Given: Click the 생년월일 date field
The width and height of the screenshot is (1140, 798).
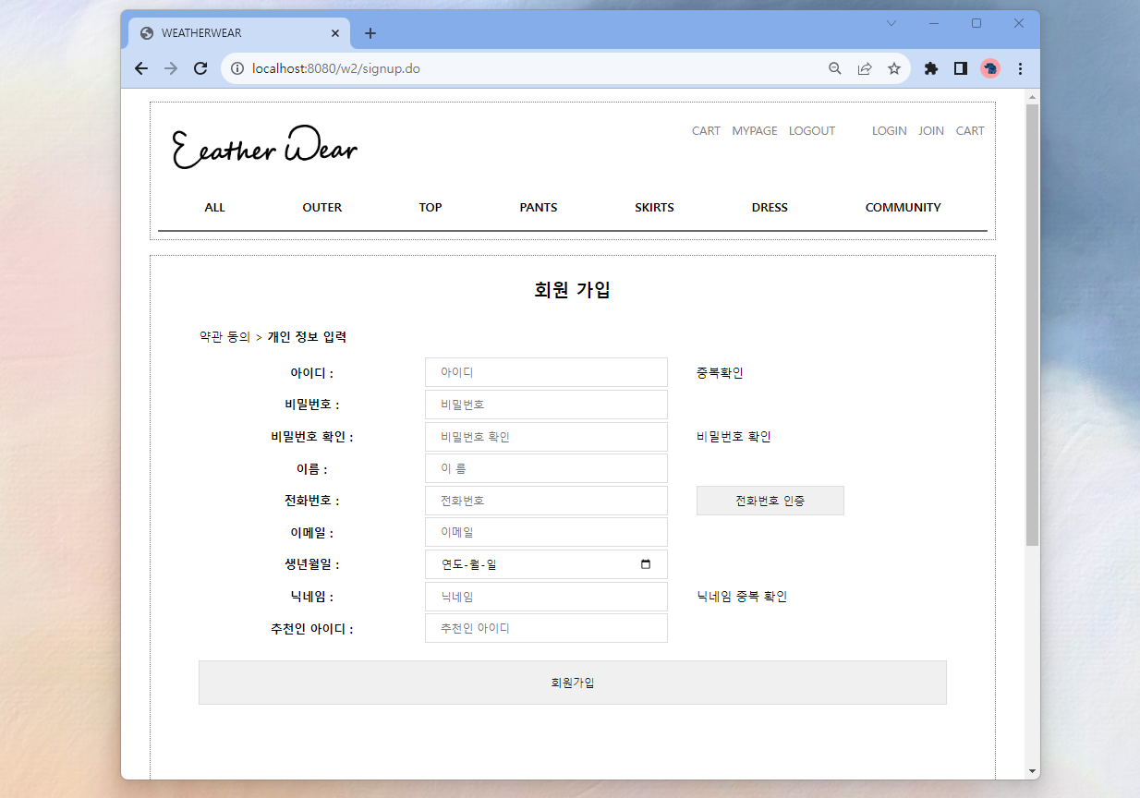Looking at the screenshot, I should (x=546, y=564).
